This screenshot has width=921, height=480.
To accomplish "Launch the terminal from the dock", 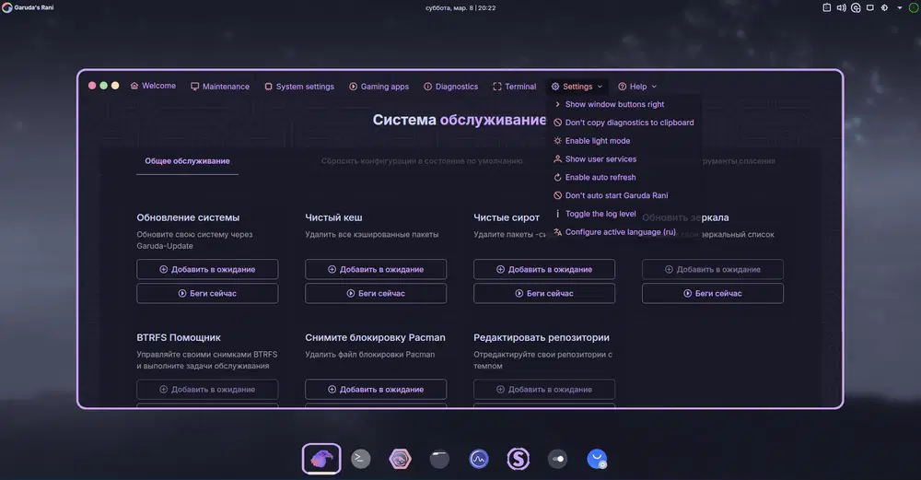I will [361, 459].
